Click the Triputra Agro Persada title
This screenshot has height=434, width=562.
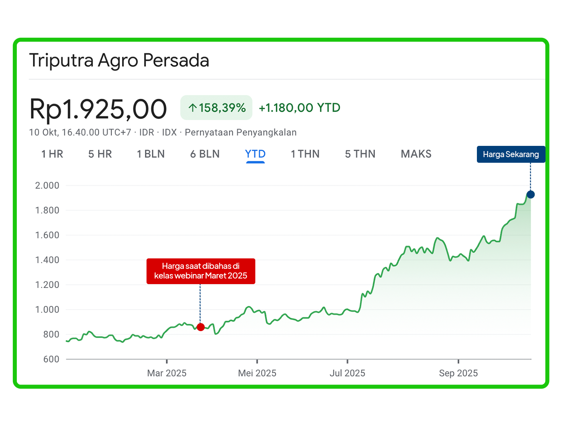[x=119, y=61]
